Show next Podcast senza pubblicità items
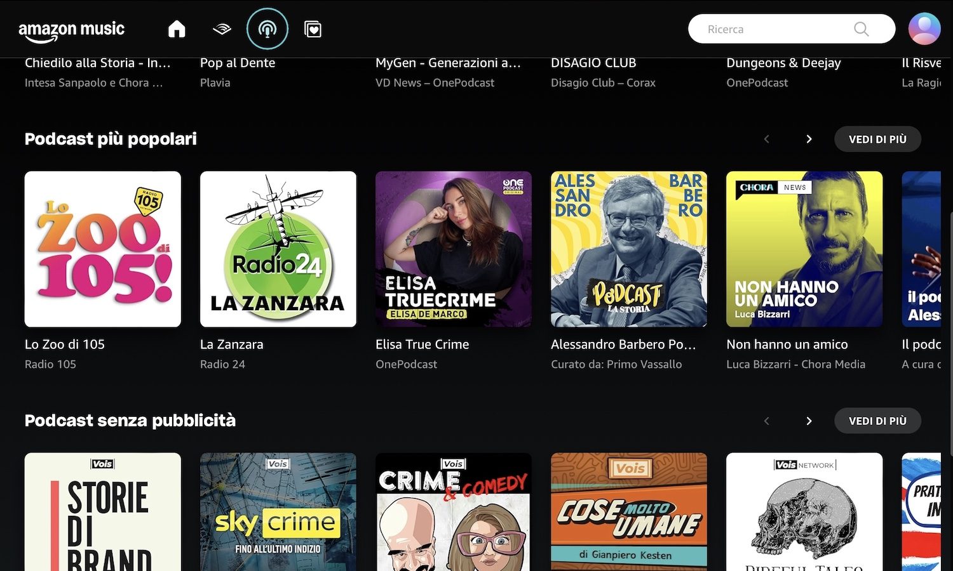953x571 pixels. [809, 421]
